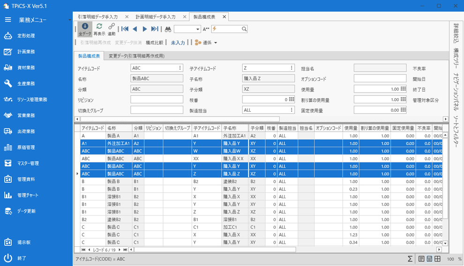Open the search field dropdown
Screen dimensions: 464x266
(x=198, y=29)
